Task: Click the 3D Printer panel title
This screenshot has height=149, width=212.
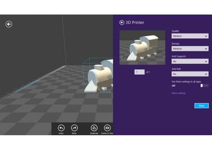Action: tap(135, 22)
